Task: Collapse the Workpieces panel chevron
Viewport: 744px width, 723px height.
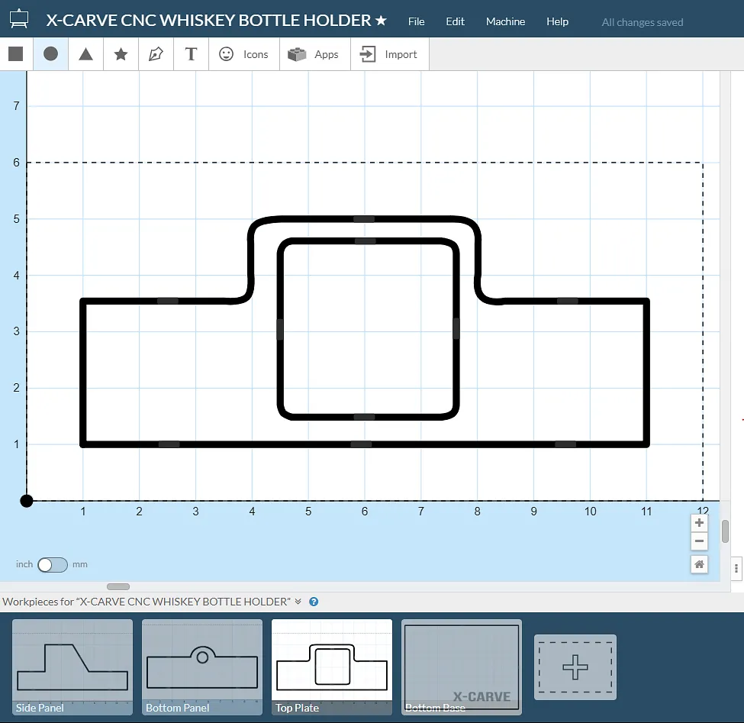Action: click(x=298, y=602)
